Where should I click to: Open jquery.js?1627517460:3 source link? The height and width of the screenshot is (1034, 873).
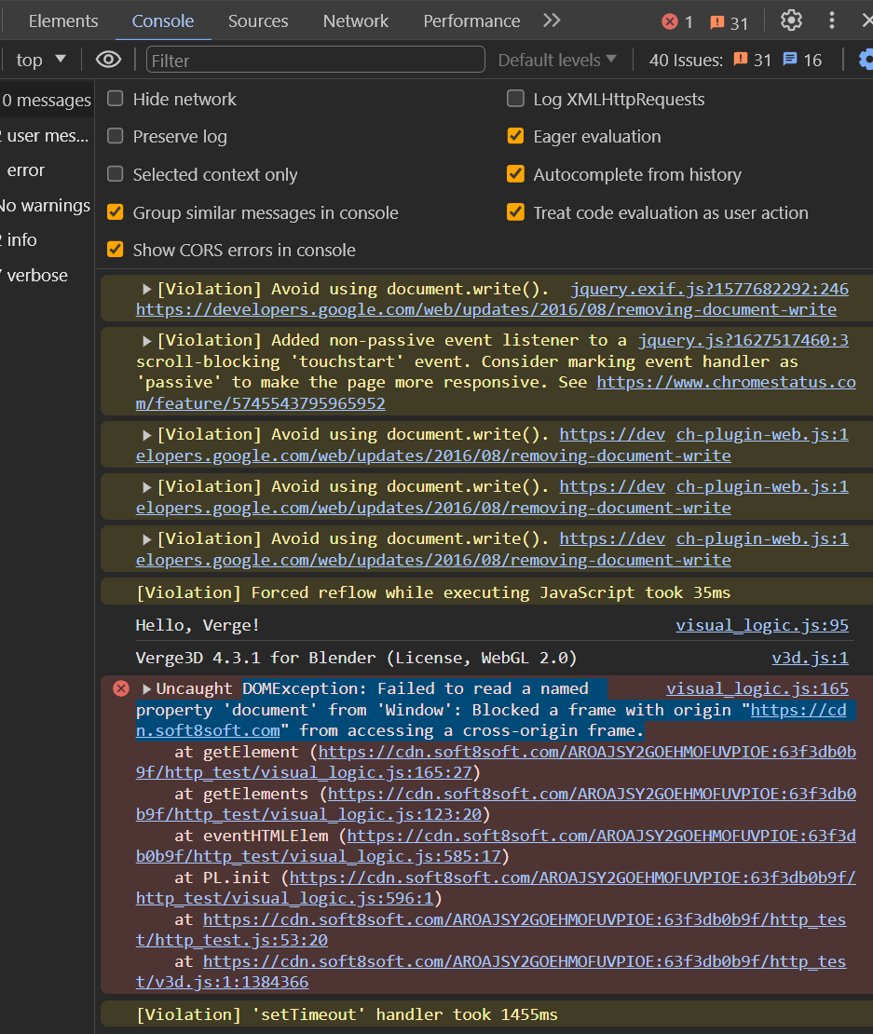point(743,340)
